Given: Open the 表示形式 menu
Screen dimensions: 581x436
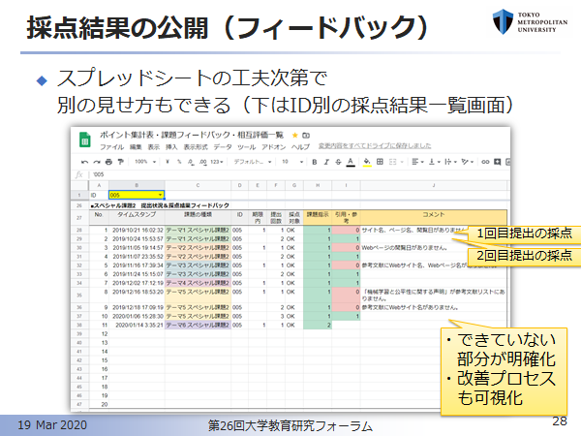Looking at the screenshot, I should coord(196,147).
